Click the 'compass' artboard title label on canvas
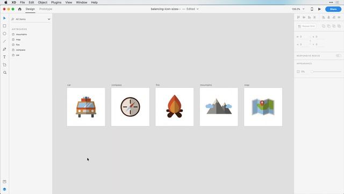Viewport: 344px width, 194px height. tap(117, 85)
